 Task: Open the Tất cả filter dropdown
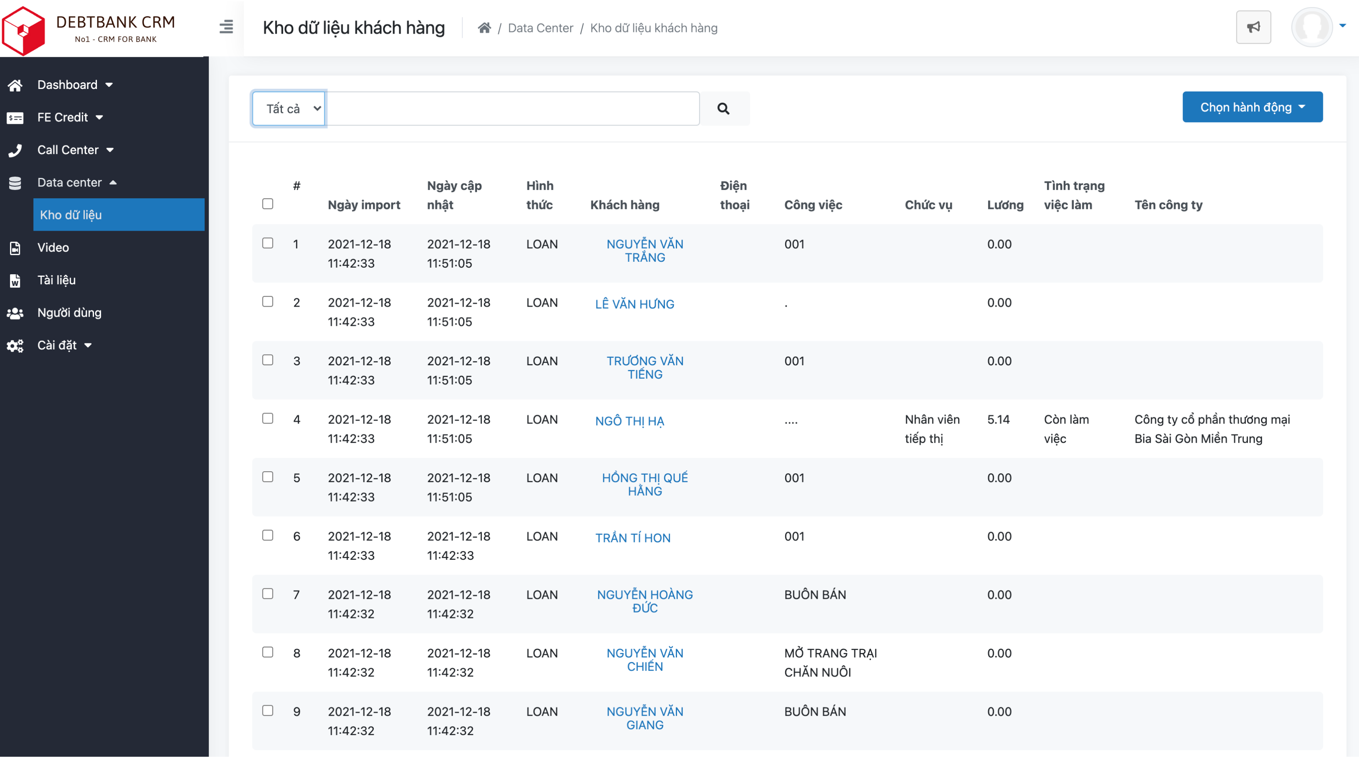(289, 108)
